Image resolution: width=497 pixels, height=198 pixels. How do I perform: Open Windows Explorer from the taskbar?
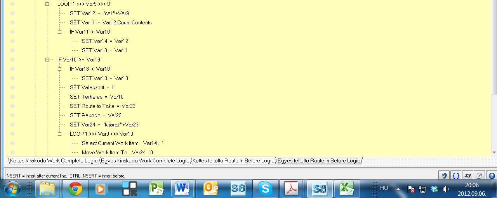[47, 189]
